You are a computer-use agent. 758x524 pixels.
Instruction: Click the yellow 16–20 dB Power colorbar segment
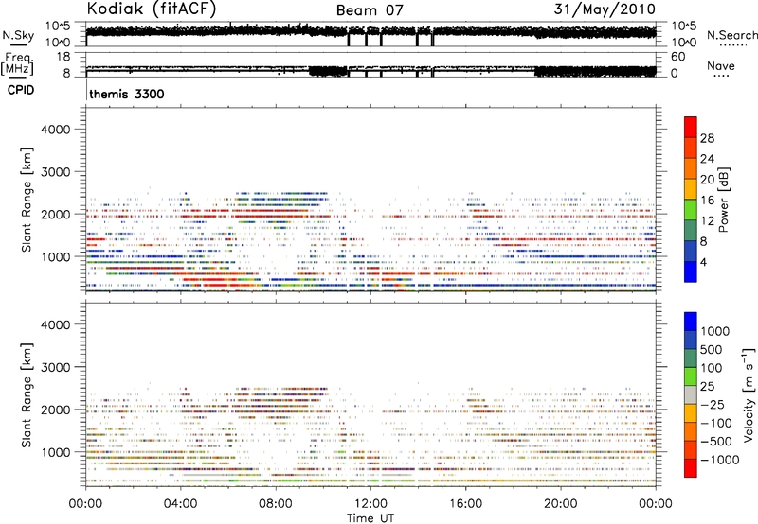(x=691, y=189)
